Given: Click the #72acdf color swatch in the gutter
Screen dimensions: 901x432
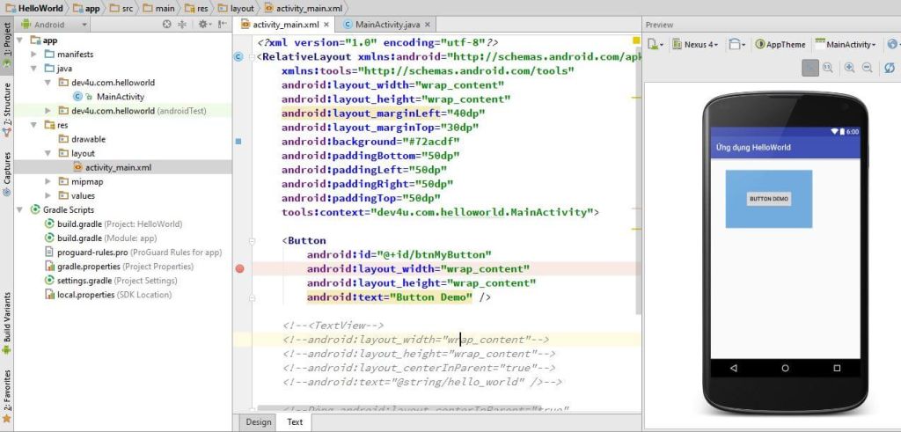Looking at the screenshot, I should point(239,141).
